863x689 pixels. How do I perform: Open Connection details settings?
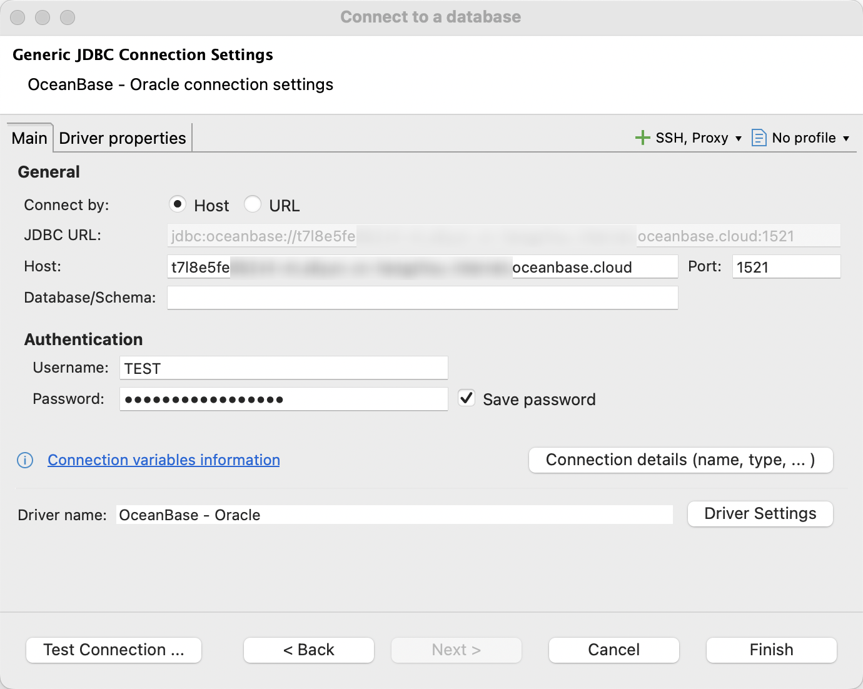coord(680,460)
